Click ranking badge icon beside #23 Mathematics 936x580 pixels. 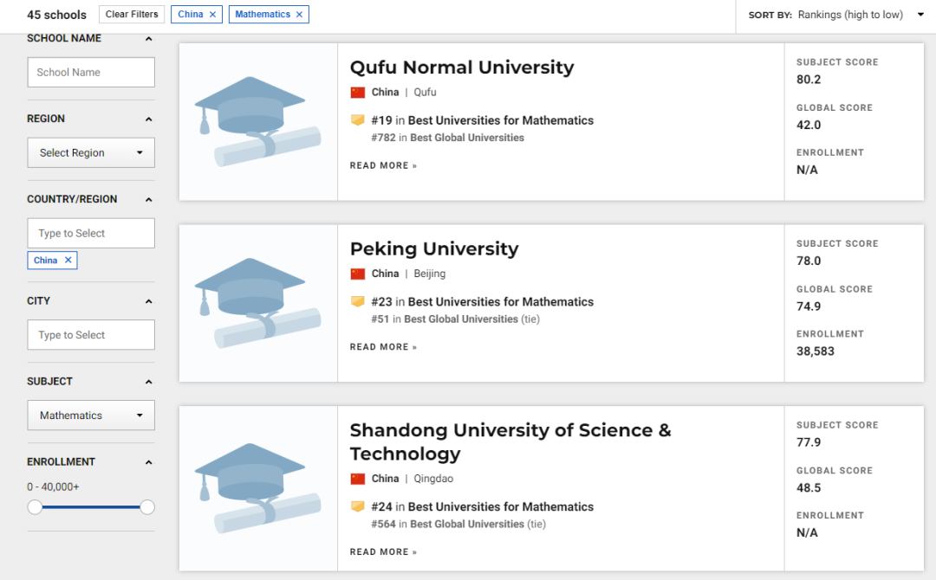[357, 302]
